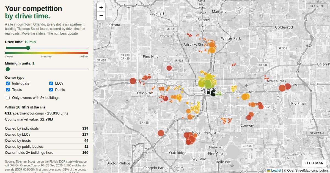330x173 pixels.
Task: Click the airport icon near Azalea Park
Action: 246,85
